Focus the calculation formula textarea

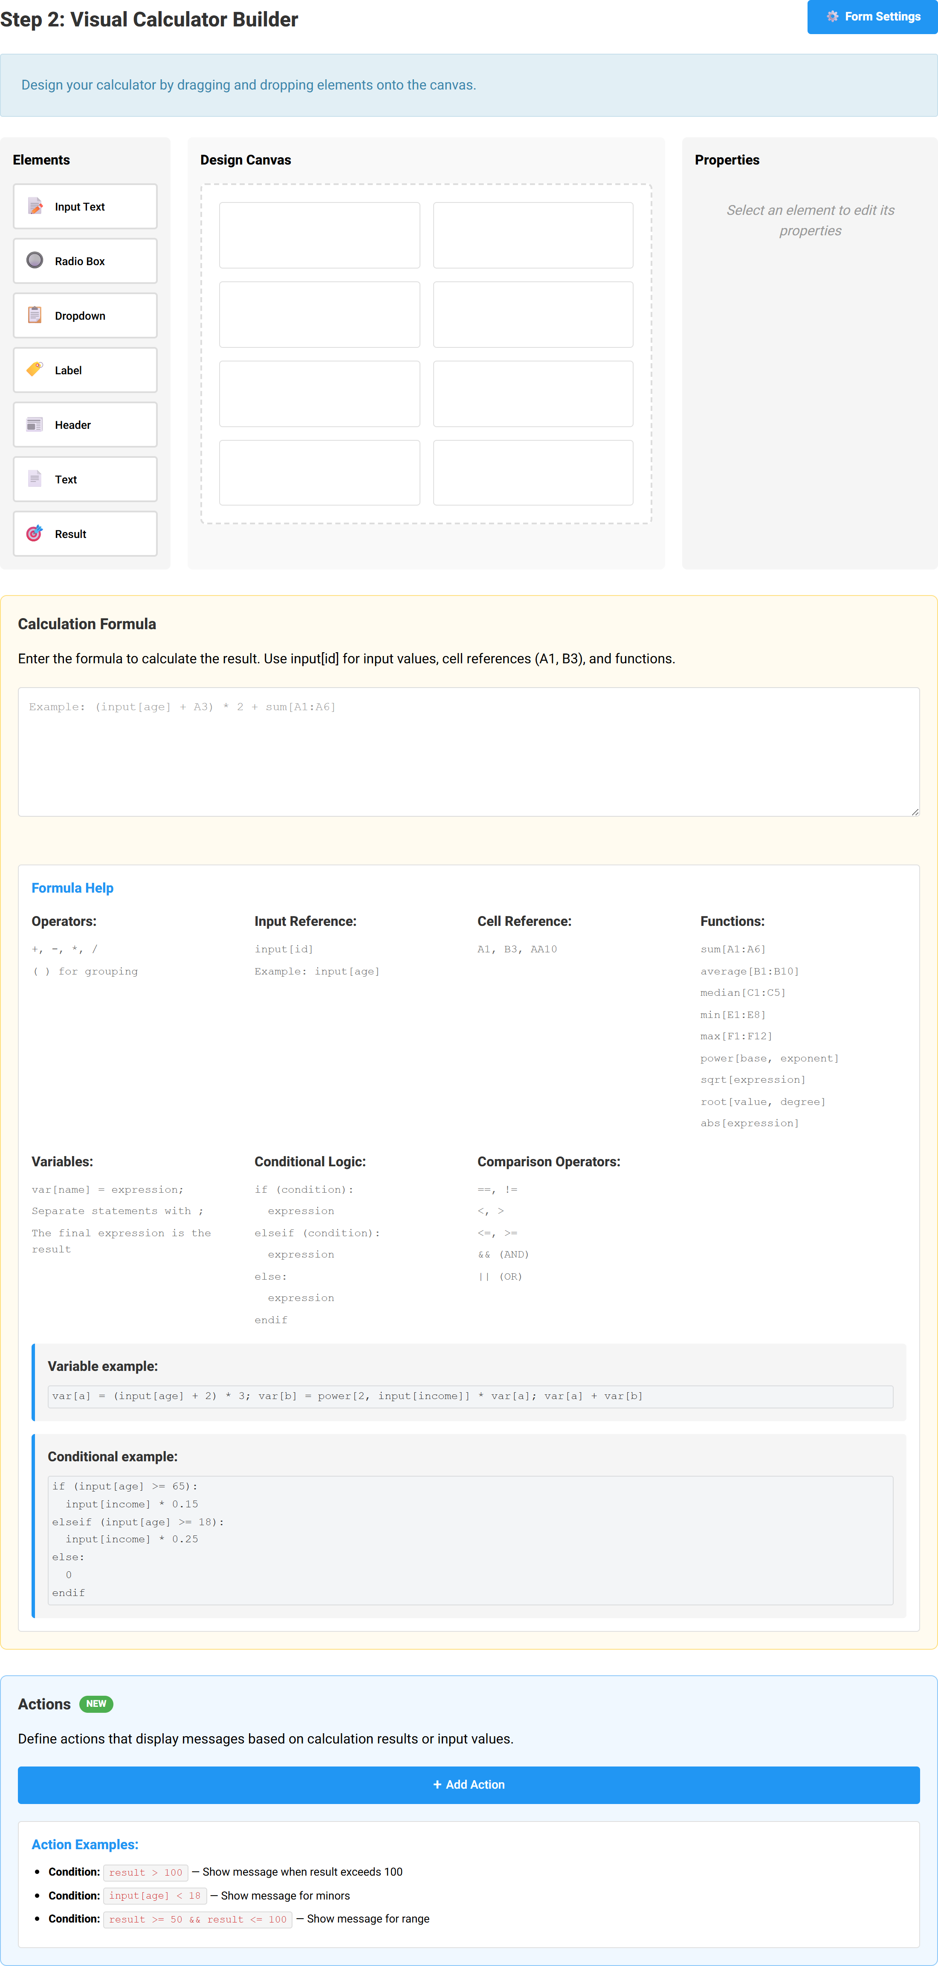[x=469, y=752]
